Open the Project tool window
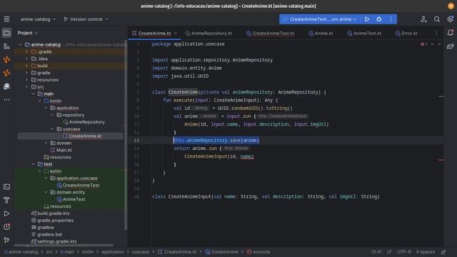This screenshot has width=457, height=257. pos(6,33)
